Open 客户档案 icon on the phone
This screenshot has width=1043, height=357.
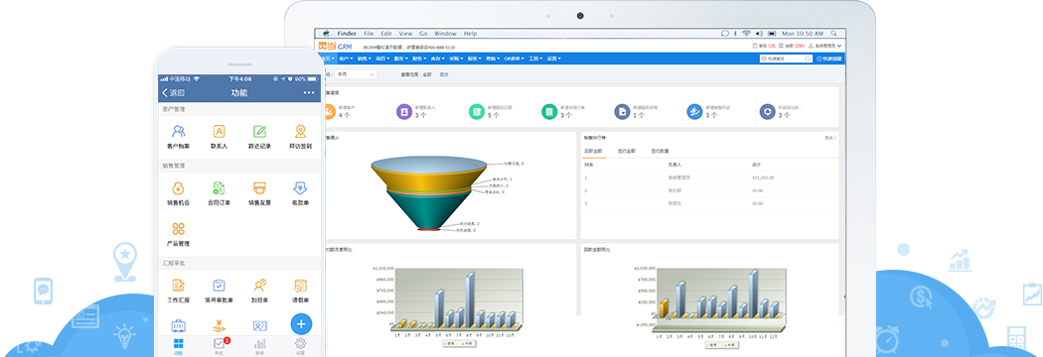(x=178, y=131)
